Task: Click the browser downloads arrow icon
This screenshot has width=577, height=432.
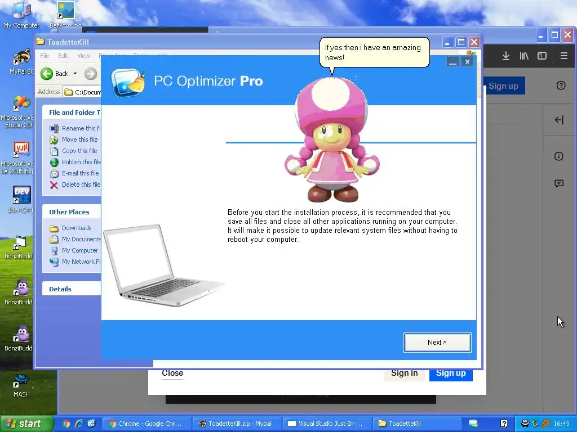Action: 506,56
